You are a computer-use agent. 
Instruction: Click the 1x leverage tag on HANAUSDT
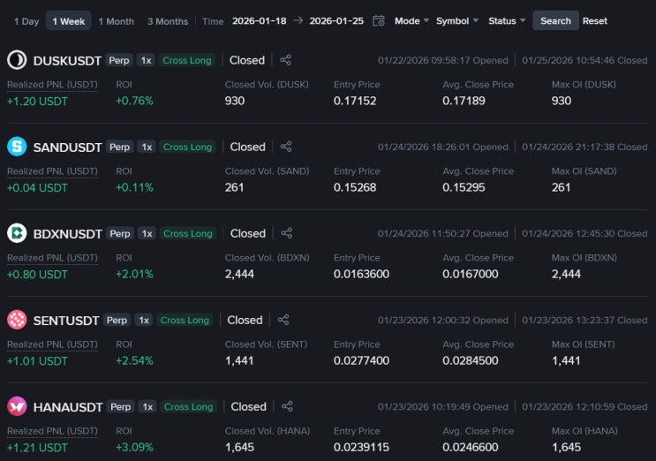point(147,406)
